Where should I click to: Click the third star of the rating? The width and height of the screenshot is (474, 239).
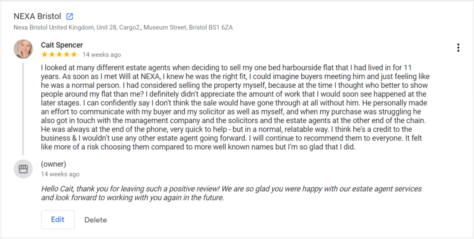tap(59, 55)
